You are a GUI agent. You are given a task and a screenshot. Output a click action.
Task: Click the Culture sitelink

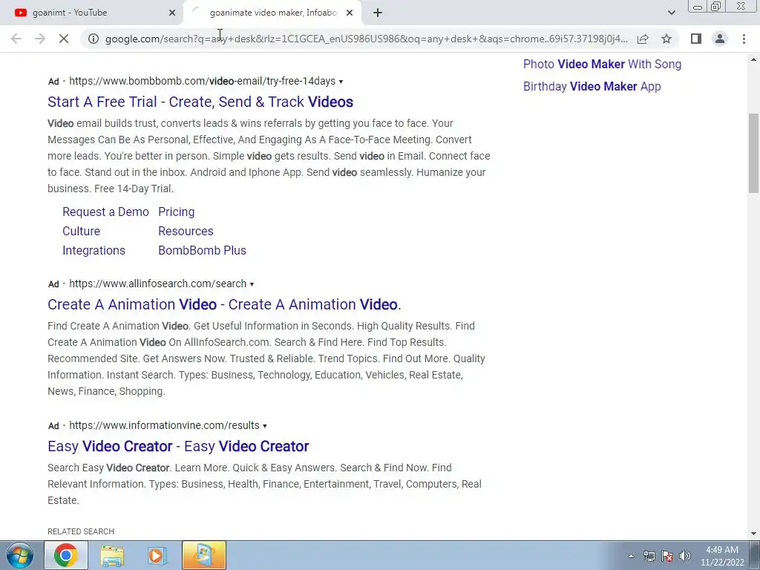(82, 232)
